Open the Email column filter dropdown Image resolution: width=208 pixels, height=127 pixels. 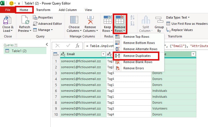pyautogui.click(x=103, y=54)
